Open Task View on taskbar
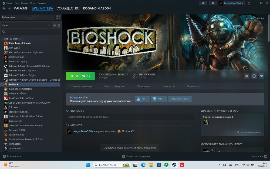The height and width of the screenshot is (169, 270). (x=135, y=165)
